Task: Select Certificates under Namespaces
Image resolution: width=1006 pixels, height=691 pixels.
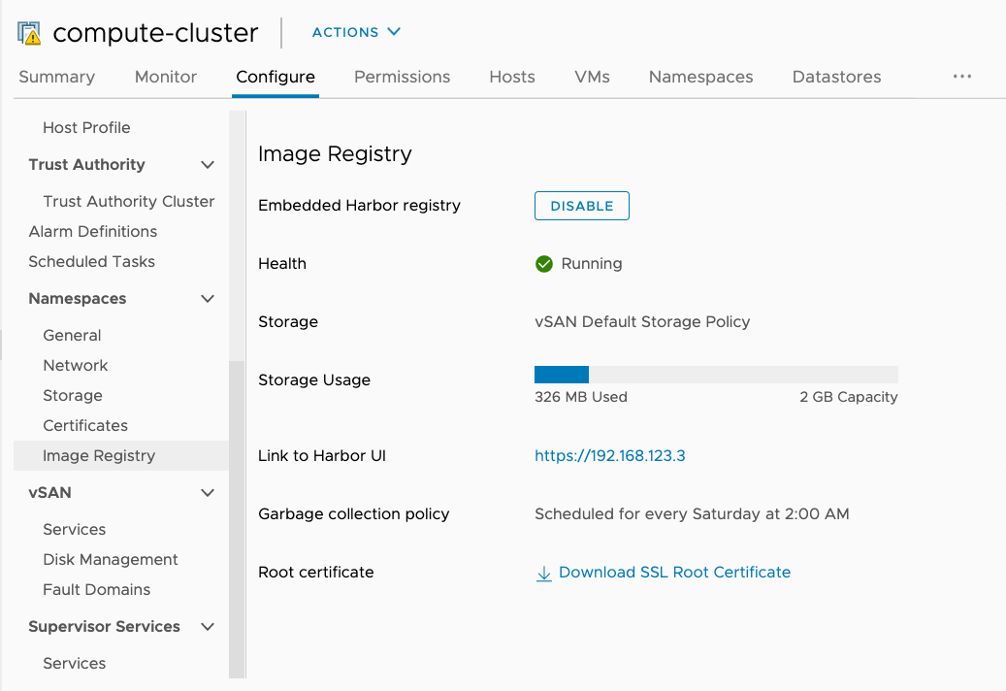Action: tap(85, 426)
